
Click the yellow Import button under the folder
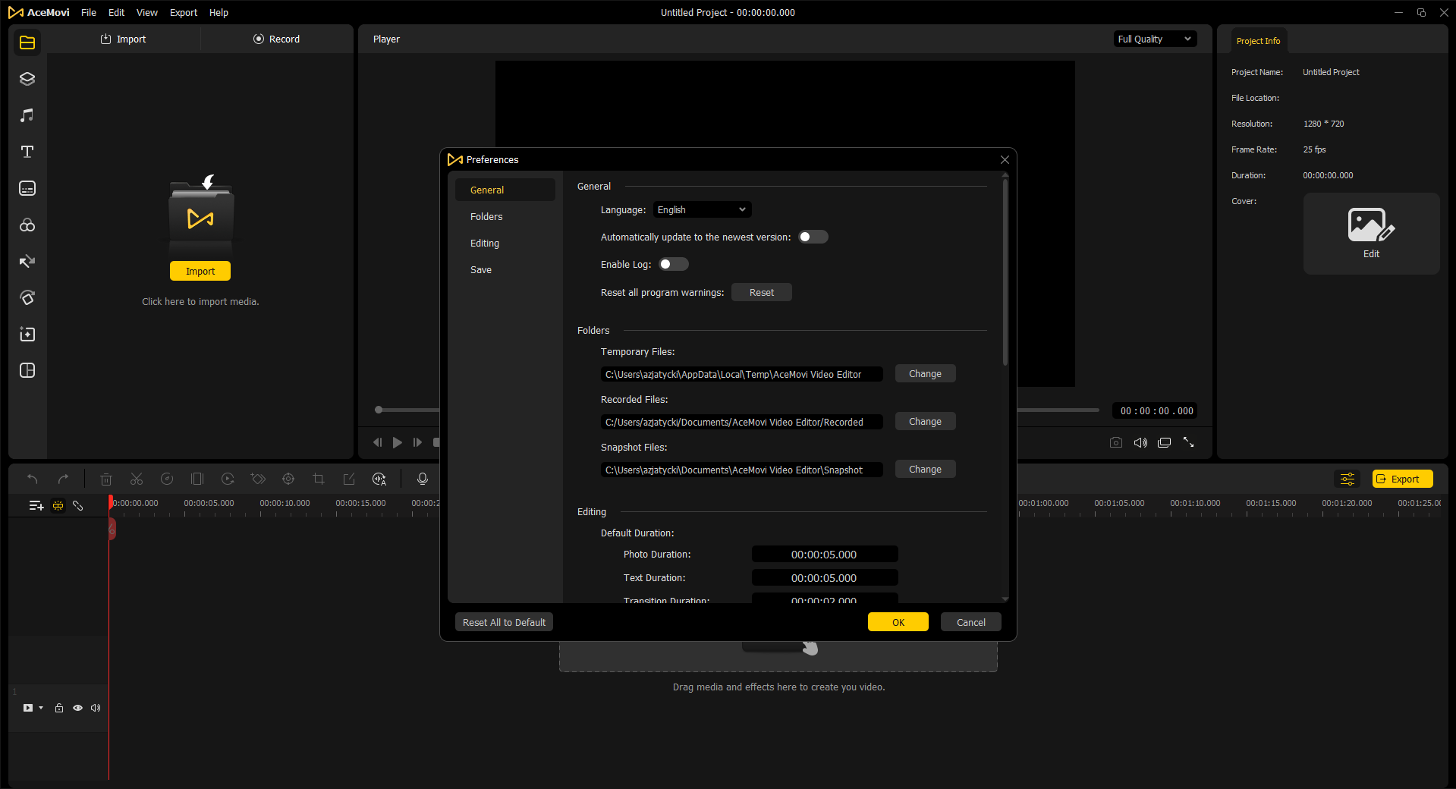point(200,271)
